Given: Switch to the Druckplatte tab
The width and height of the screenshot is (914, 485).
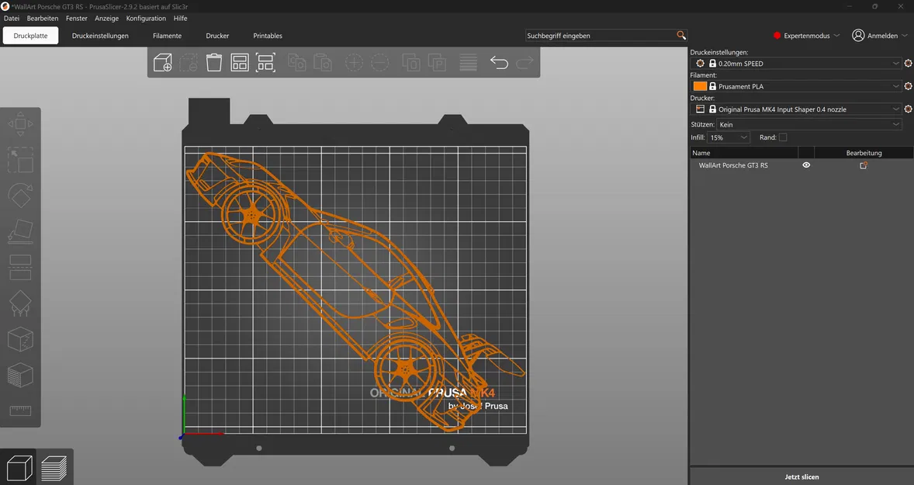Looking at the screenshot, I should 30,36.
